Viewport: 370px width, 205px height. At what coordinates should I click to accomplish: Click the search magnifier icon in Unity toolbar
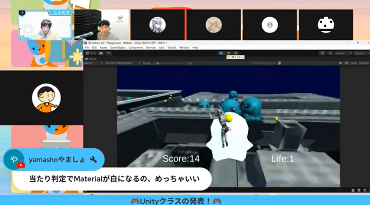coord(330,53)
